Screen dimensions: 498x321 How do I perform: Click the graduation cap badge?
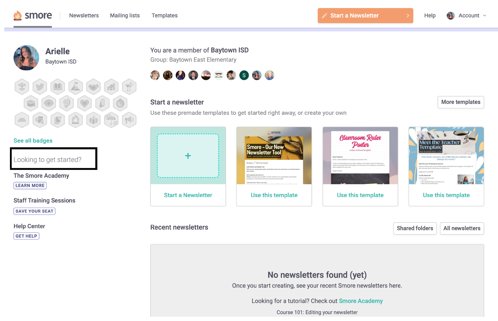(31, 103)
